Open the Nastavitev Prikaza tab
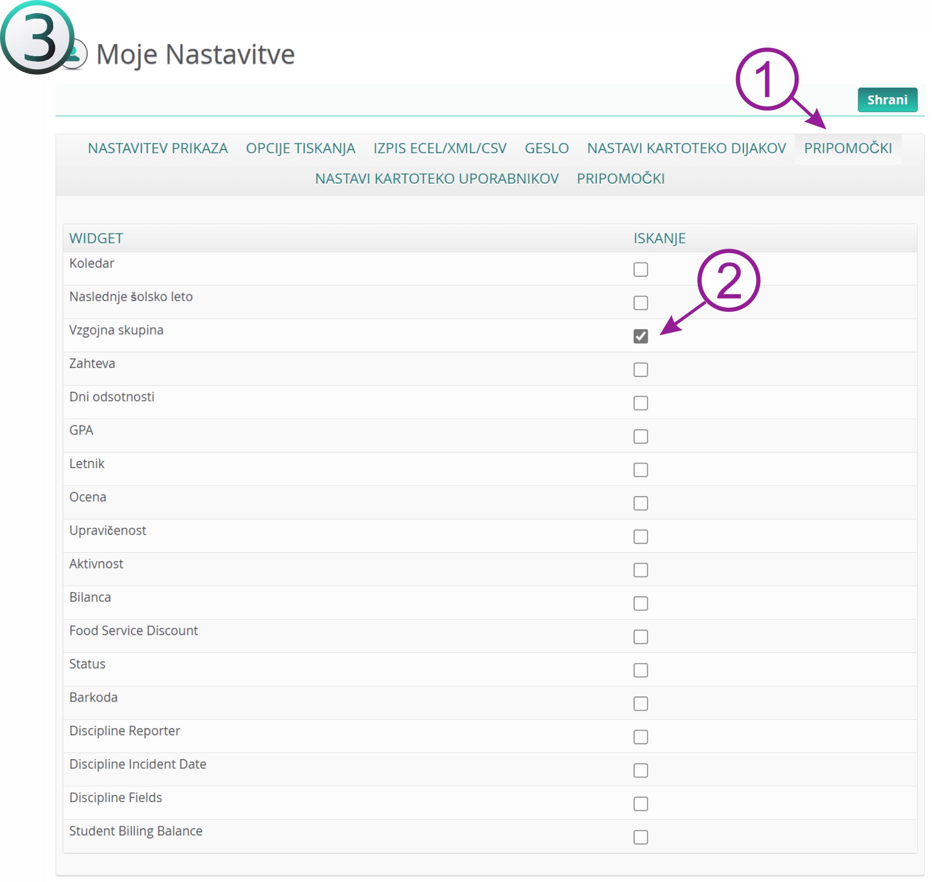The width and height of the screenshot is (932, 882). click(x=157, y=148)
